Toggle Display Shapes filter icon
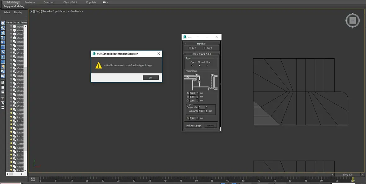 tap(3, 28)
